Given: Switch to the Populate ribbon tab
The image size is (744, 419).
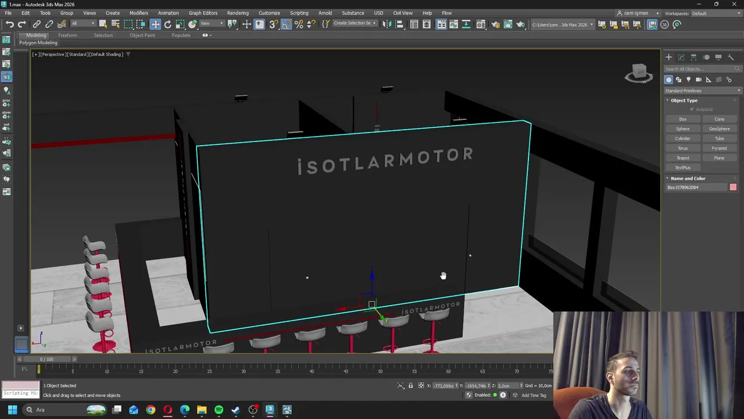Looking at the screenshot, I should pos(181,35).
